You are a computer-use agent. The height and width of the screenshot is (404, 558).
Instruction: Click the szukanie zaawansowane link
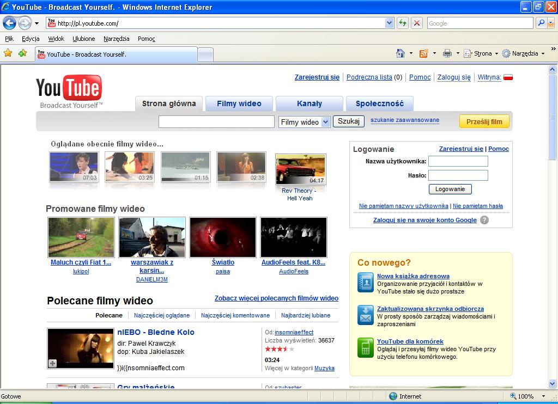point(405,120)
